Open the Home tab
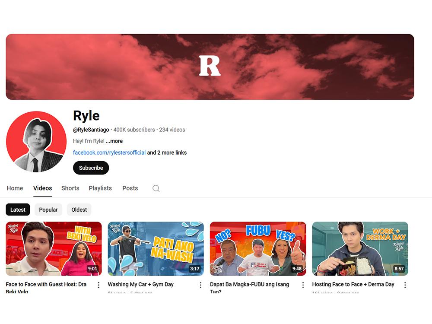432x324 pixels. click(15, 188)
